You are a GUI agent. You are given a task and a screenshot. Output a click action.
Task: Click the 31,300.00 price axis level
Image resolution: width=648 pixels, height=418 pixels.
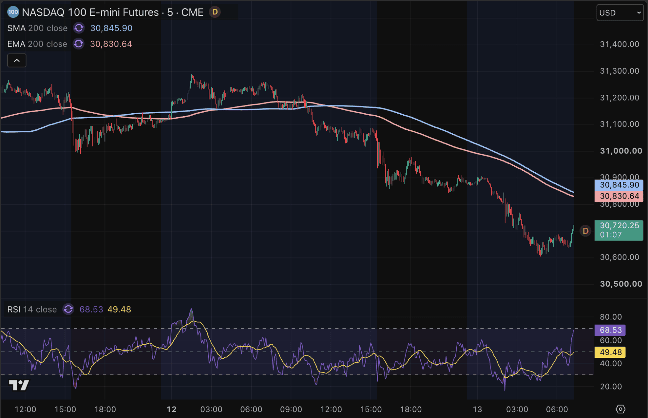[x=619, y=71]
